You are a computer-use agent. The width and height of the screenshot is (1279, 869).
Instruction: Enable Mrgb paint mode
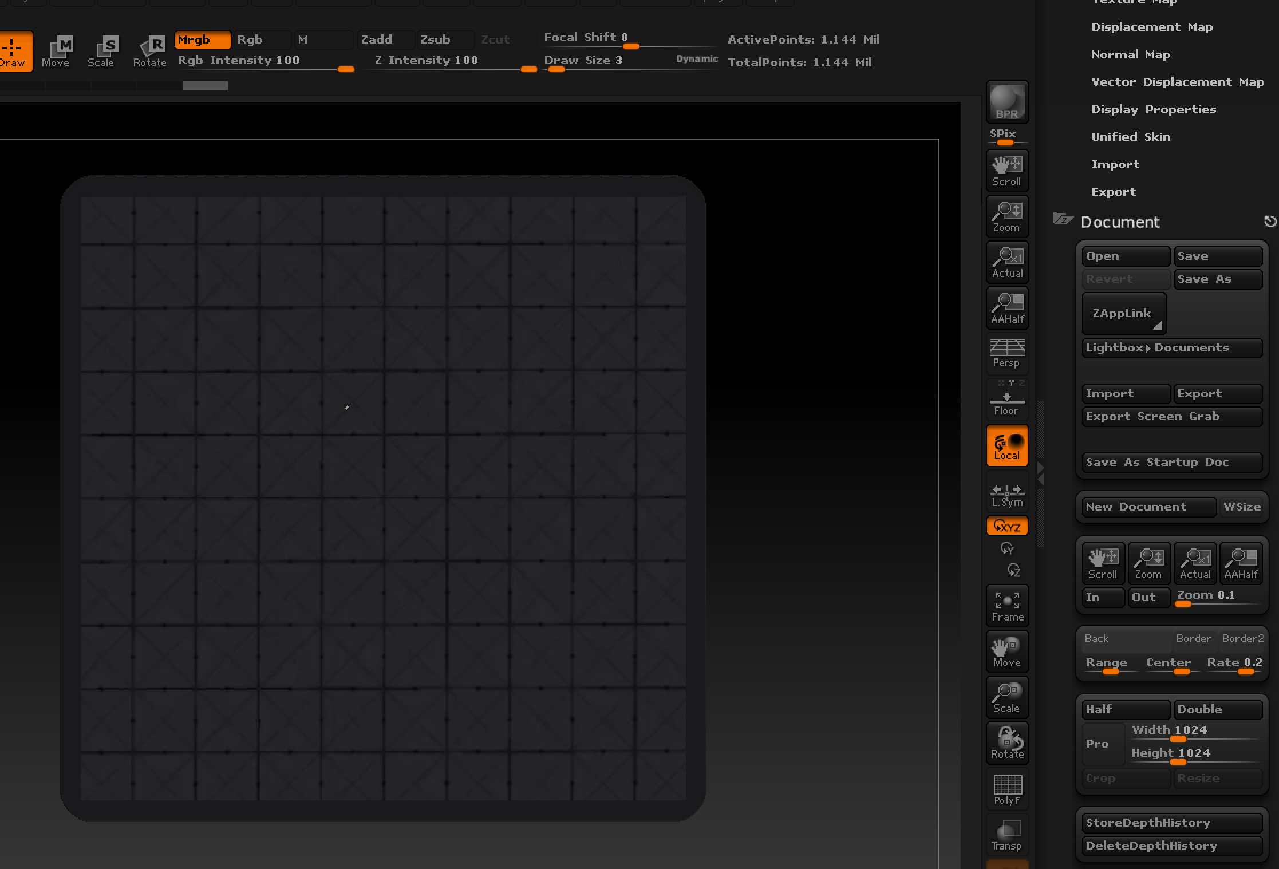click(x=203, y=40)
